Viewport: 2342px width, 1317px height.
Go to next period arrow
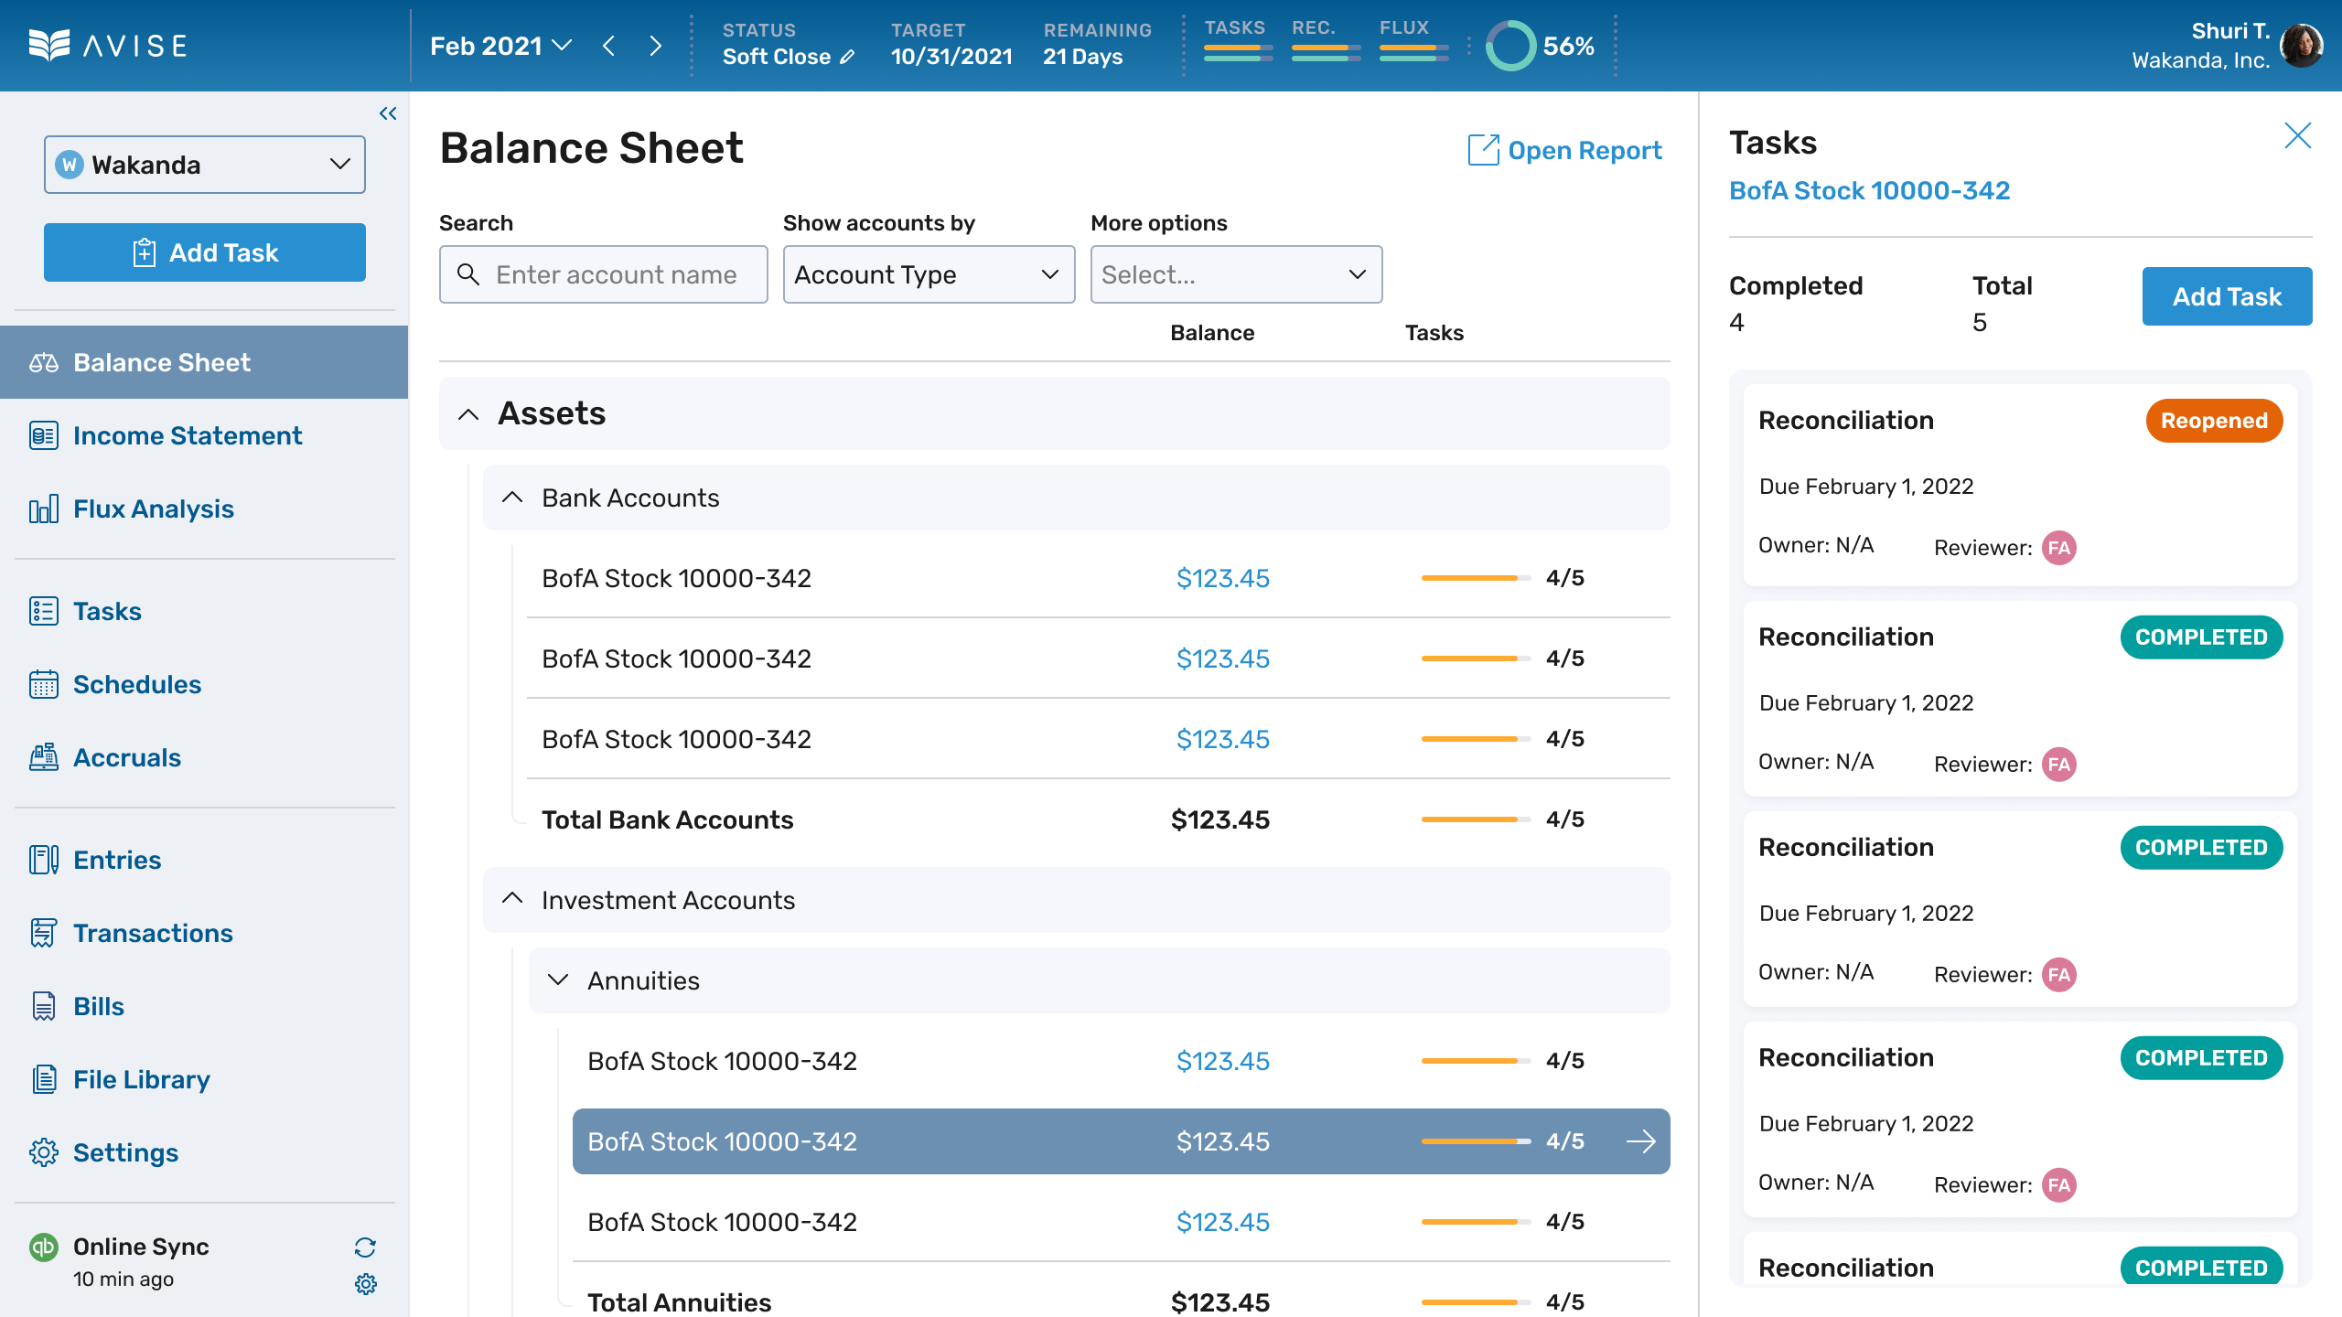[x=655, y=46]
